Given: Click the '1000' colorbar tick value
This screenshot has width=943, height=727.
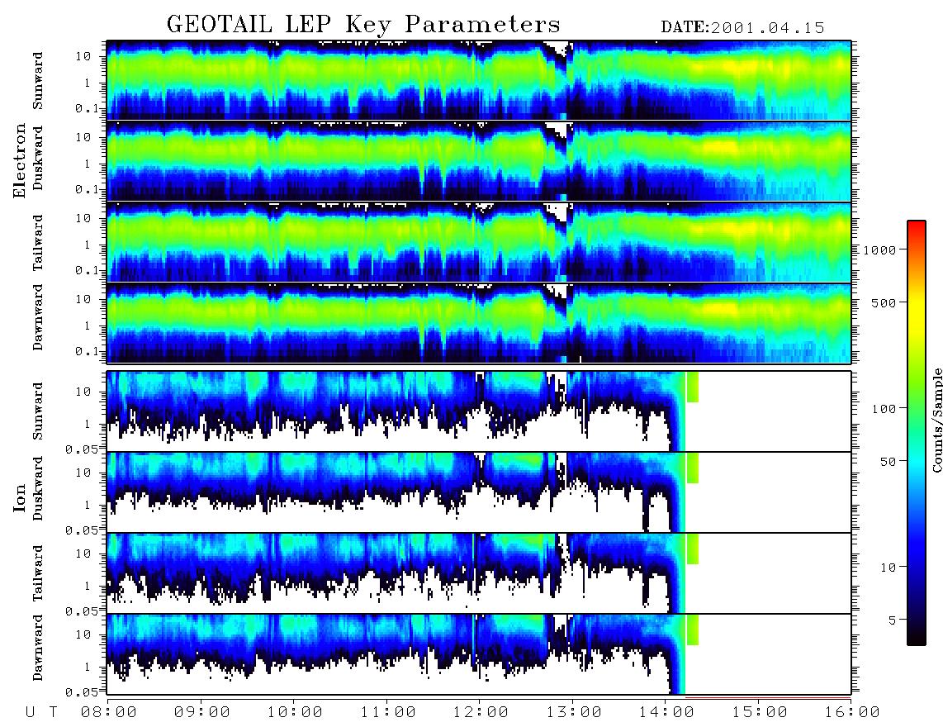Looking at the screenshot, I should [879, 250].
